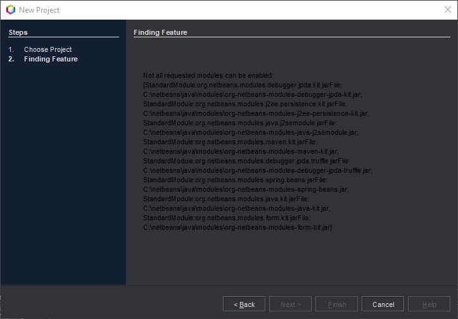Click the Cancel button
The height and width of the screenshot is (319, 458).
(383, 304)
